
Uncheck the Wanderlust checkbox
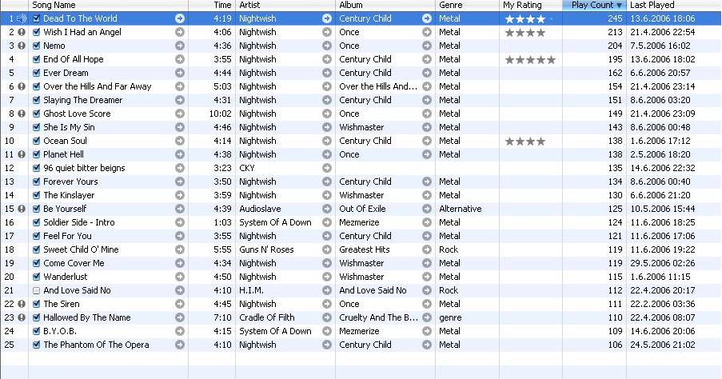pyautogui.click(x=36, y=277)
